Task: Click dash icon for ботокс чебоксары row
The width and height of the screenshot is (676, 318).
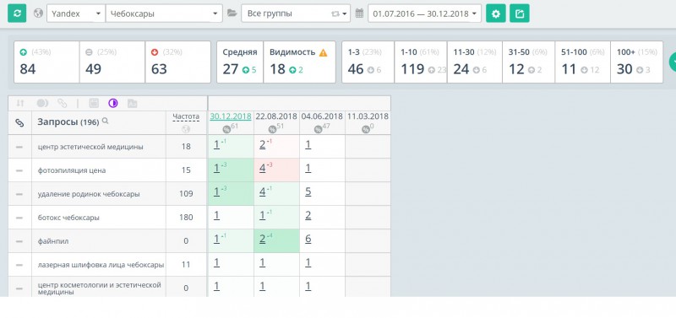Action: point(19,218)
